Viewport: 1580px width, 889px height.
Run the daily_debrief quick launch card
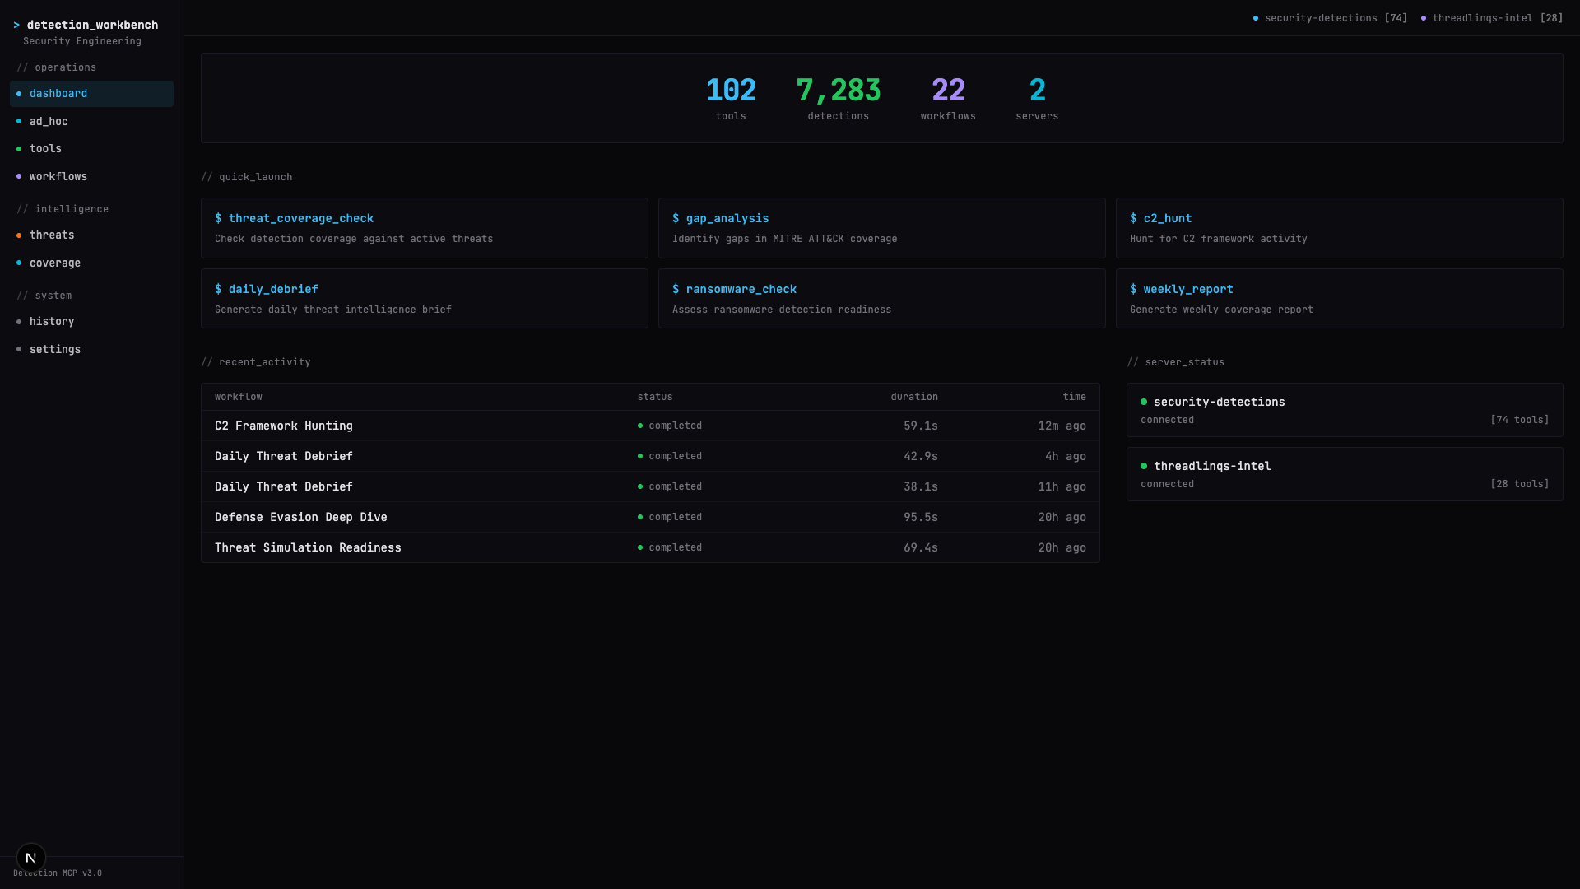click(x=425, y=299)
